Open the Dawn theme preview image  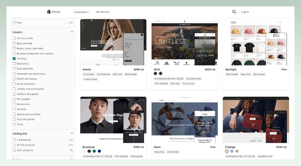click(185, 120)
